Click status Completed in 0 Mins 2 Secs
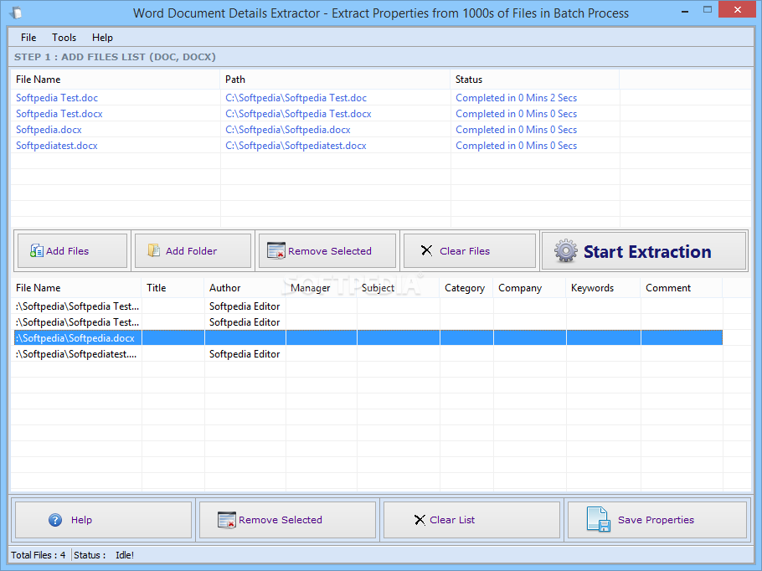This screenshot has height=571, width=762. [516, 98]
